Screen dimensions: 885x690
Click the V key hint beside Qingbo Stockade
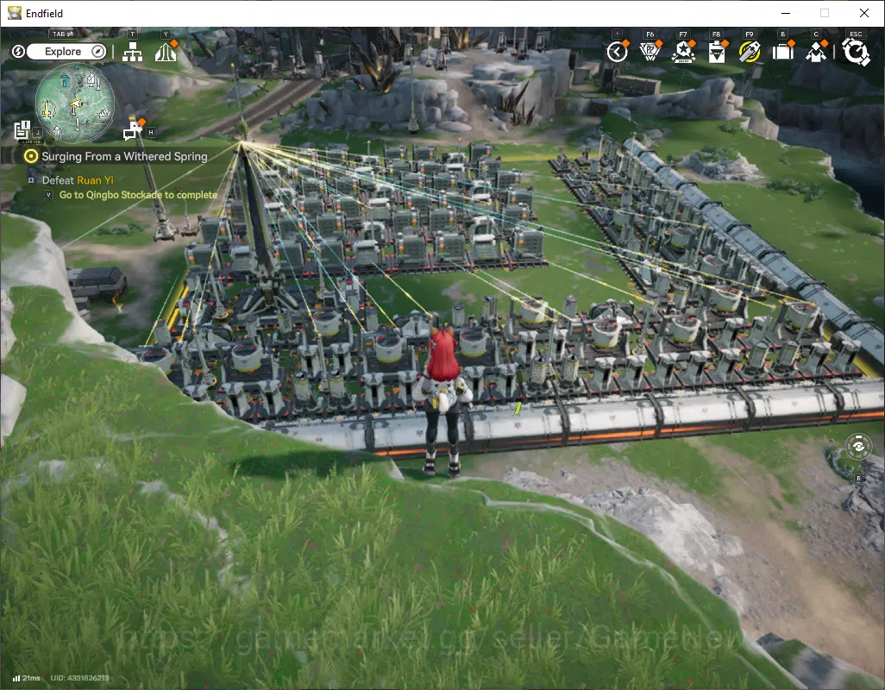(x=49, y=195)
